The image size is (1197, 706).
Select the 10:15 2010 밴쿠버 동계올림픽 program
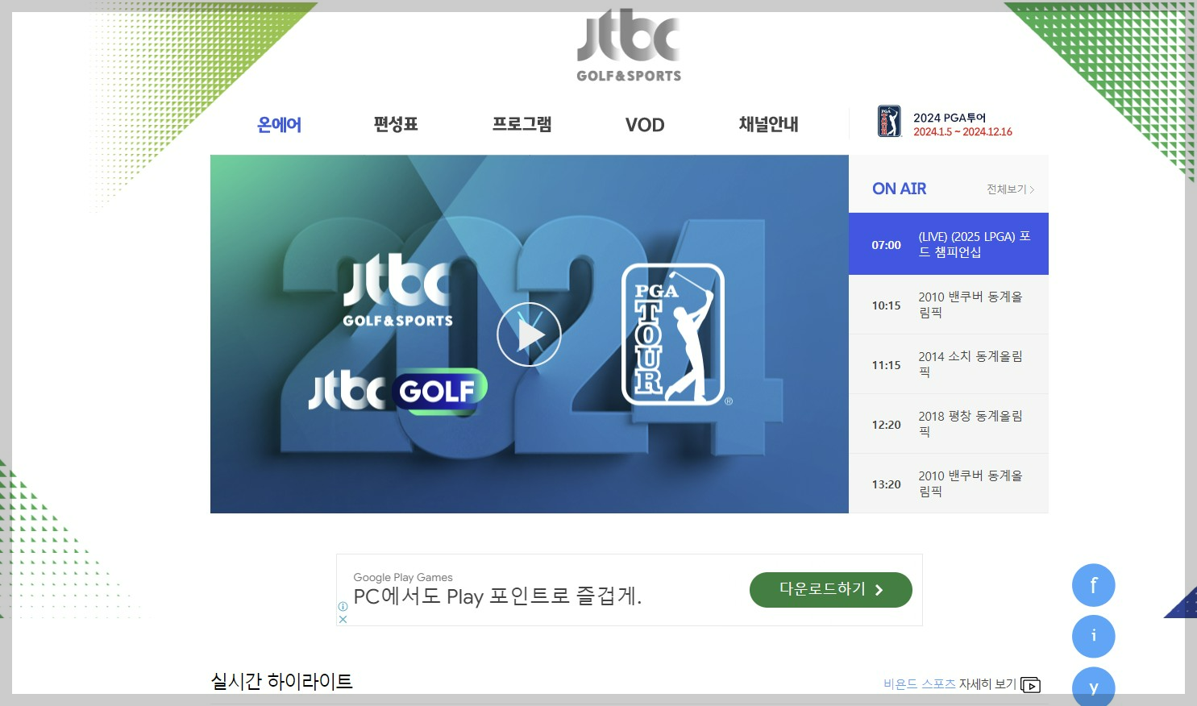[x=949, y=305]
